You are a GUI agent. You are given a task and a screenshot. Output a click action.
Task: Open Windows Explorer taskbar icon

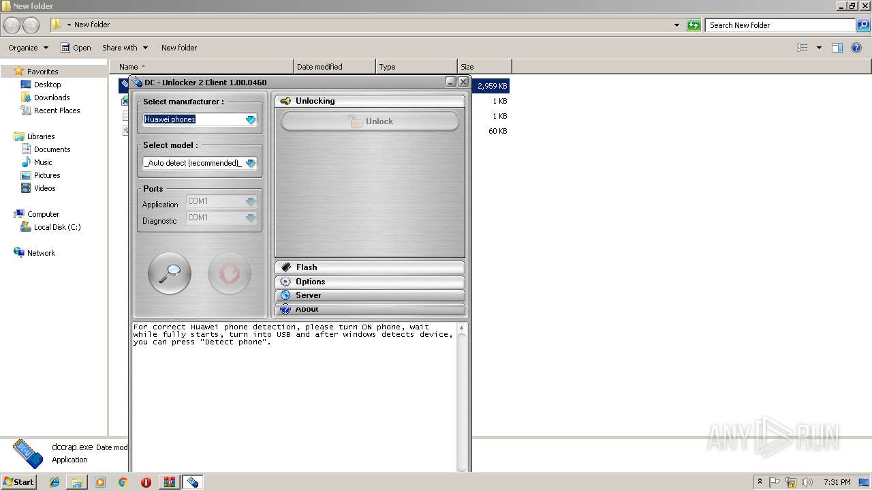[x=77, y=482]
